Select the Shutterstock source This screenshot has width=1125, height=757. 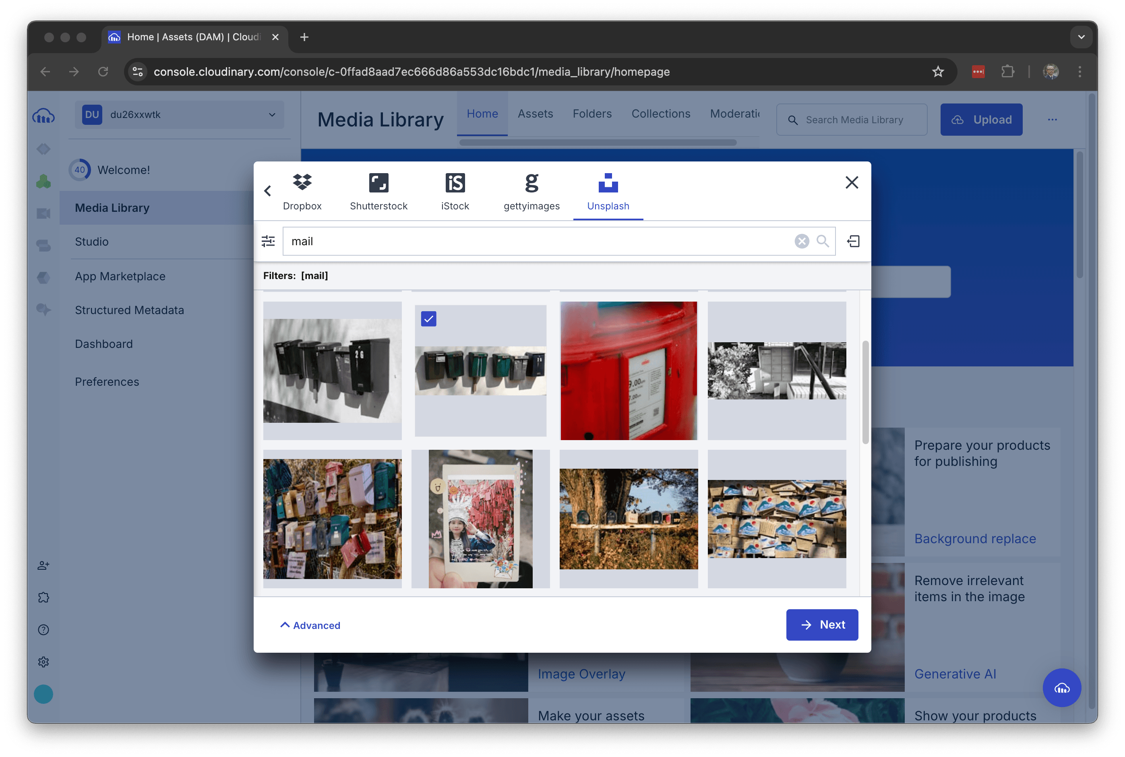378,192
